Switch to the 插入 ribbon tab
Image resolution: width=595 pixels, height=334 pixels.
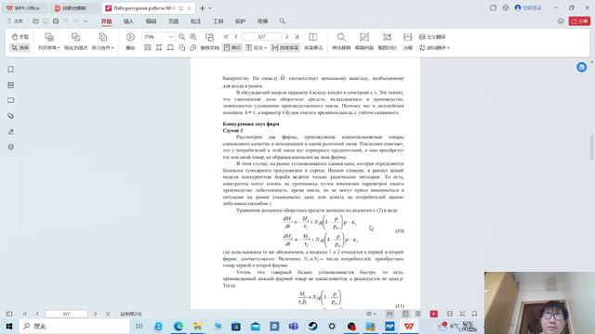coord(128,21)
